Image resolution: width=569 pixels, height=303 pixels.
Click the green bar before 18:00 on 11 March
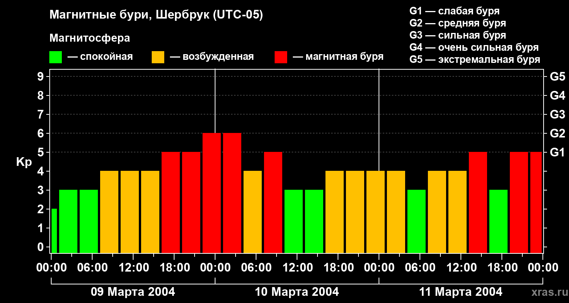498,221
